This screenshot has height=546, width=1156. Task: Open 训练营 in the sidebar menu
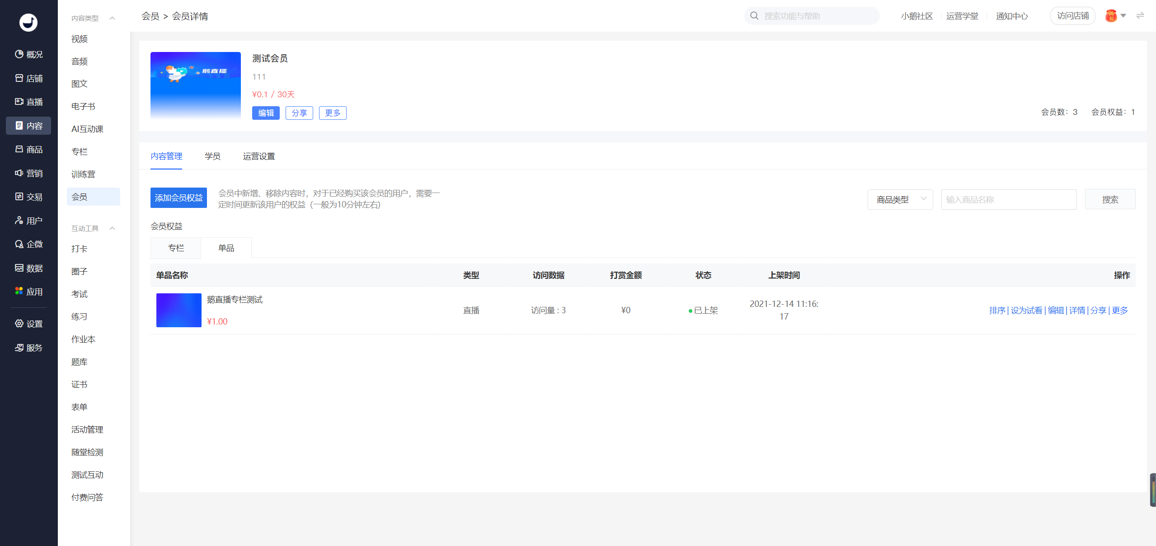[84, 174]
